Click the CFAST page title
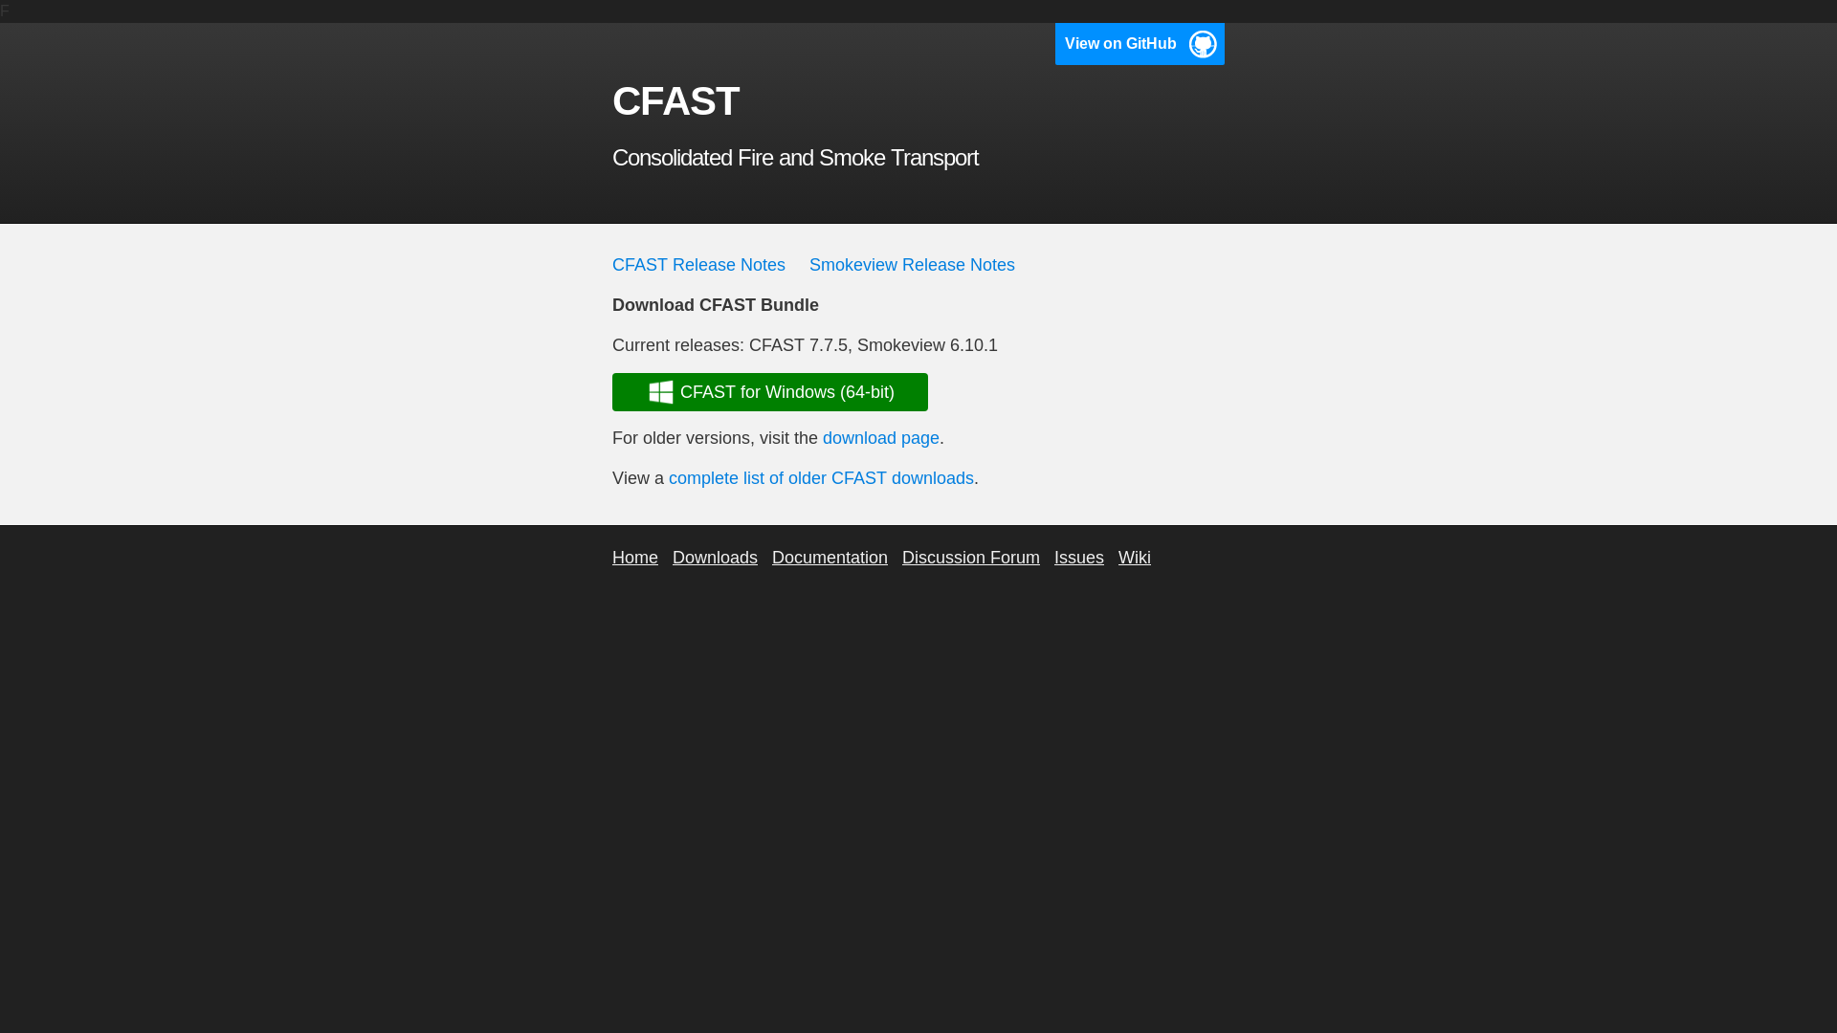Image resolution: width=1837 pixels, height=1033 pixels. click(x=675, y=101)
